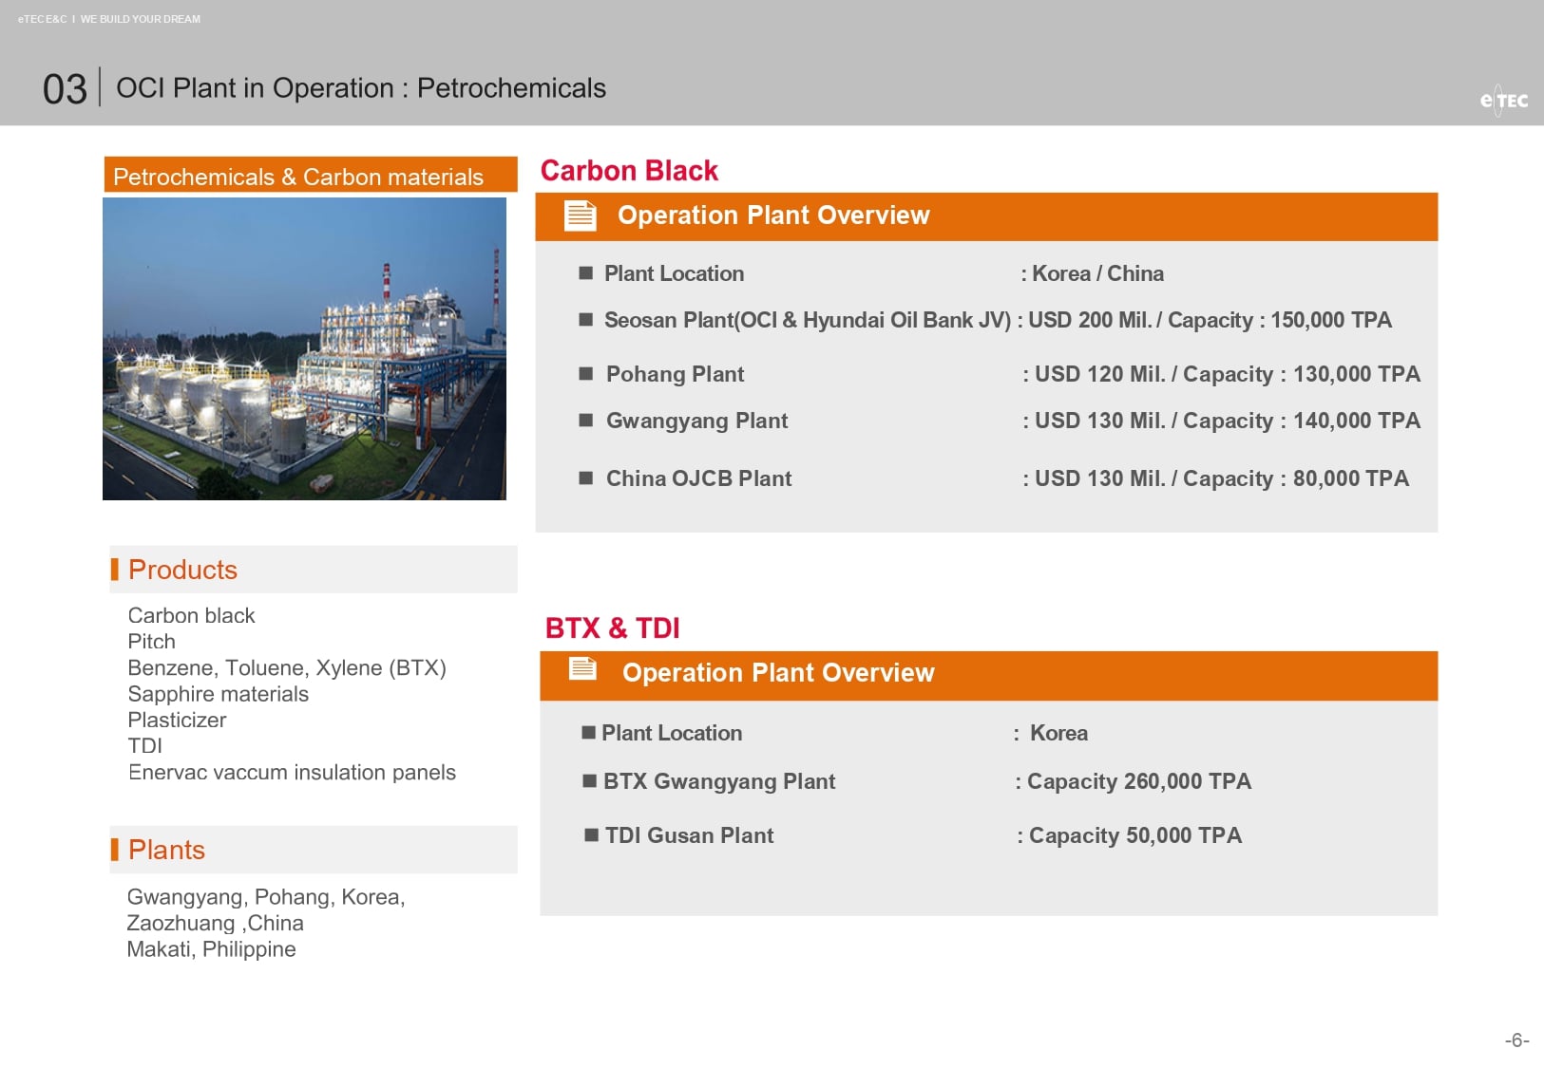
Task: Click the 'TDI Gusan Plant' row label
Action: point(689,835)
